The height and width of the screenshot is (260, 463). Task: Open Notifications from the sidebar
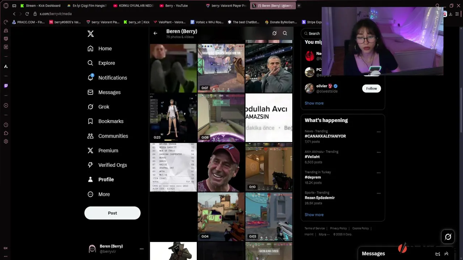tap(107, 78)
